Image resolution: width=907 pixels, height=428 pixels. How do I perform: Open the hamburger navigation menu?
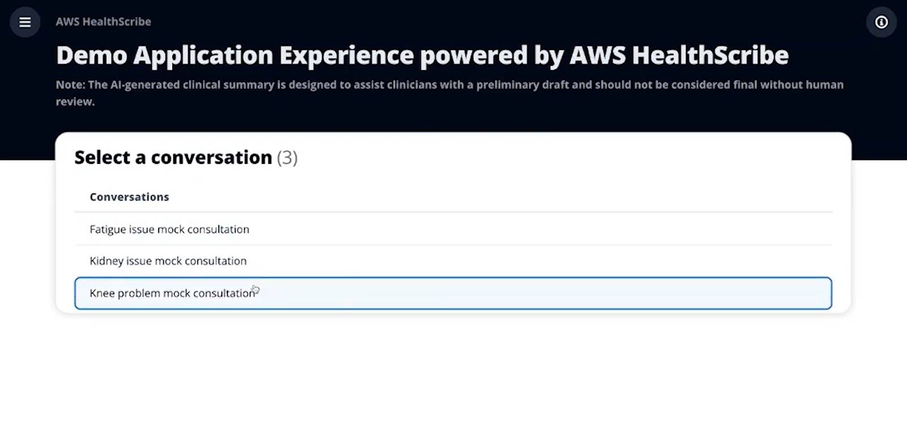[25, 22]
